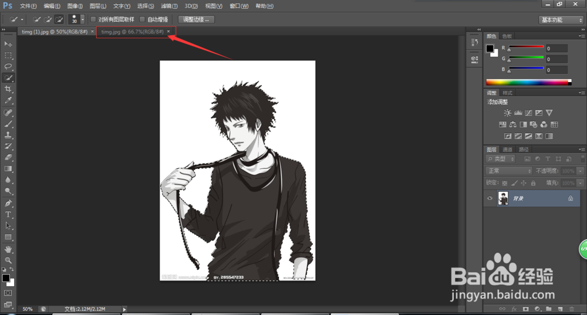Viewport: 587px width, 315px height.
Task: Select the History Brush tool
Action: (x=8, y=146)
